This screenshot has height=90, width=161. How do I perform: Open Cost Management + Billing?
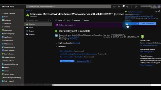[13, 77]
